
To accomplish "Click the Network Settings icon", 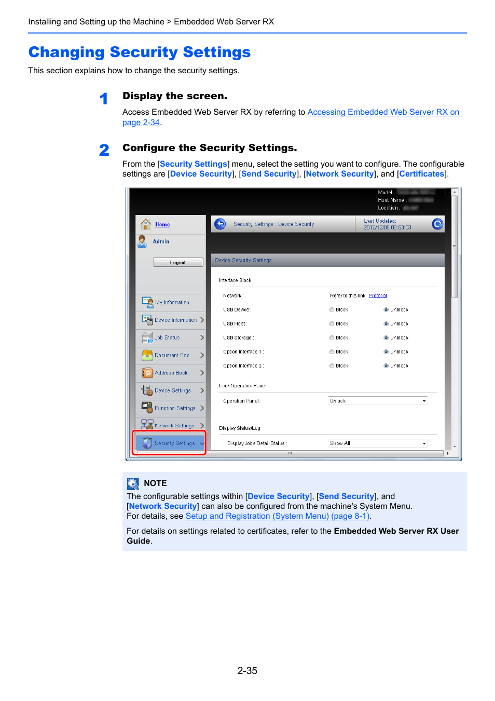I will click(147, 424).
